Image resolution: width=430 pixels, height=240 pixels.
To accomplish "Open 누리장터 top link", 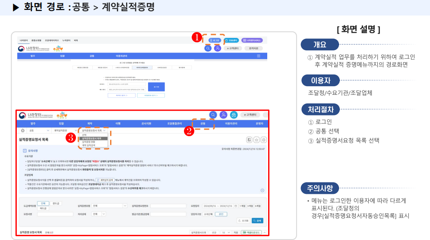I will pyautogui.click(x=66, y=41).
